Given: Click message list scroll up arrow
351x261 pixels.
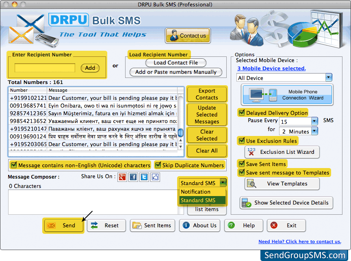Looking at the screenshot, I should pos(180,140).
